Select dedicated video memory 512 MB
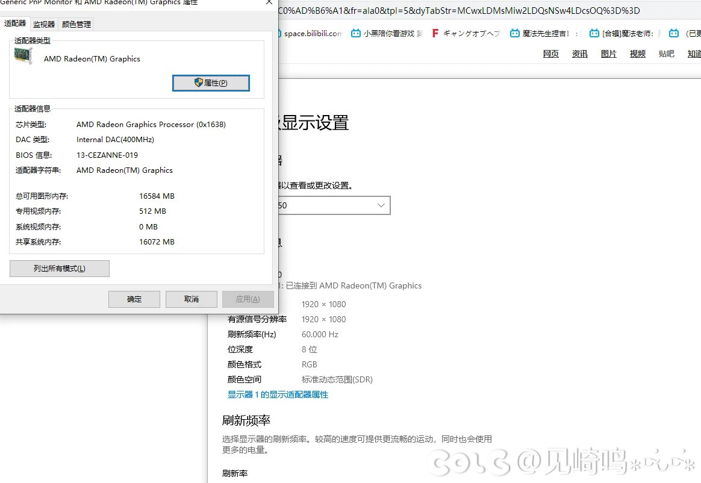Screen dimensions: 701x483 [x=152, y=211]
